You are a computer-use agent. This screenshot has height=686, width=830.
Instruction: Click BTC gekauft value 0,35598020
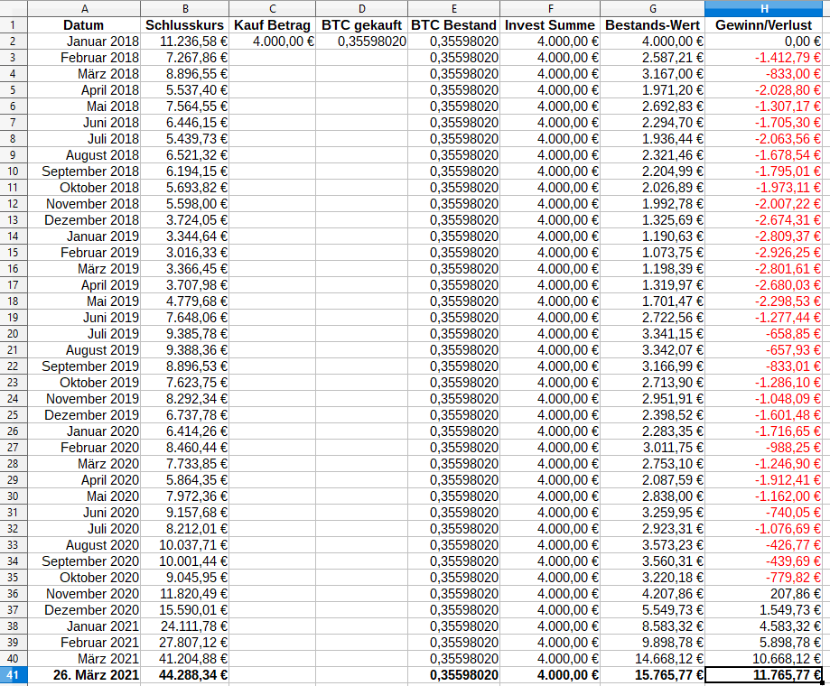pyautogui.click(x=361, y=42)
